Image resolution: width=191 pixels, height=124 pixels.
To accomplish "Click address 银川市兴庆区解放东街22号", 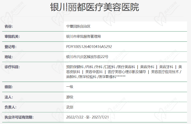I will tap(87, 57).
